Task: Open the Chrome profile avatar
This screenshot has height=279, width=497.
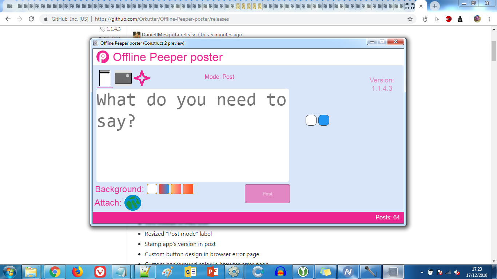Action: pos(477,19)
